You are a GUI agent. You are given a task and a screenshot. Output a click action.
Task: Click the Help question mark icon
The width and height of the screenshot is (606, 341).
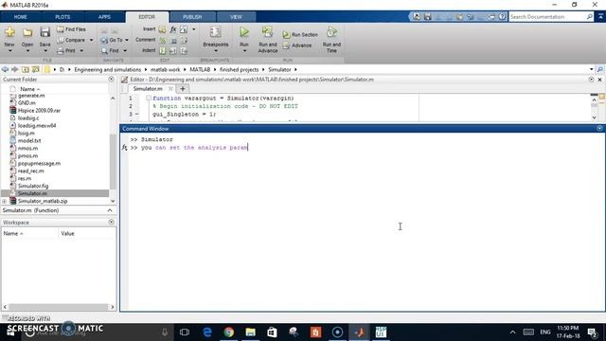pos(502,17)
